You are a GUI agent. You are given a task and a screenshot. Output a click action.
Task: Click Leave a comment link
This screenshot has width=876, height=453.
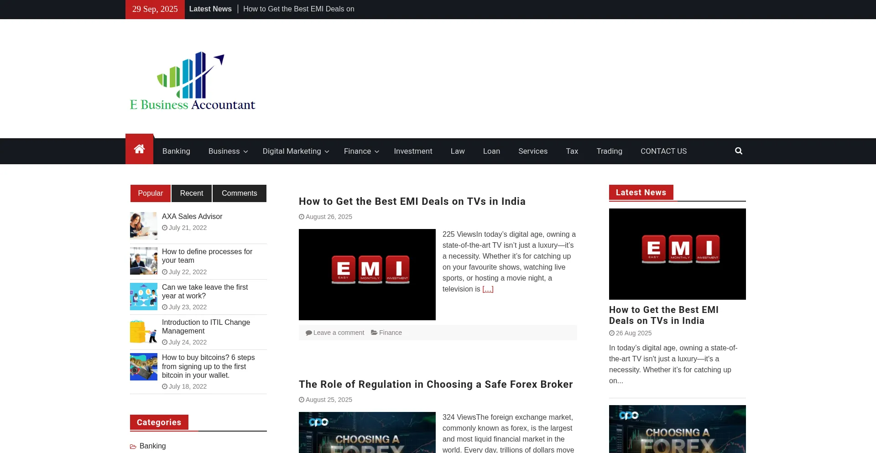tap(339, 333)
